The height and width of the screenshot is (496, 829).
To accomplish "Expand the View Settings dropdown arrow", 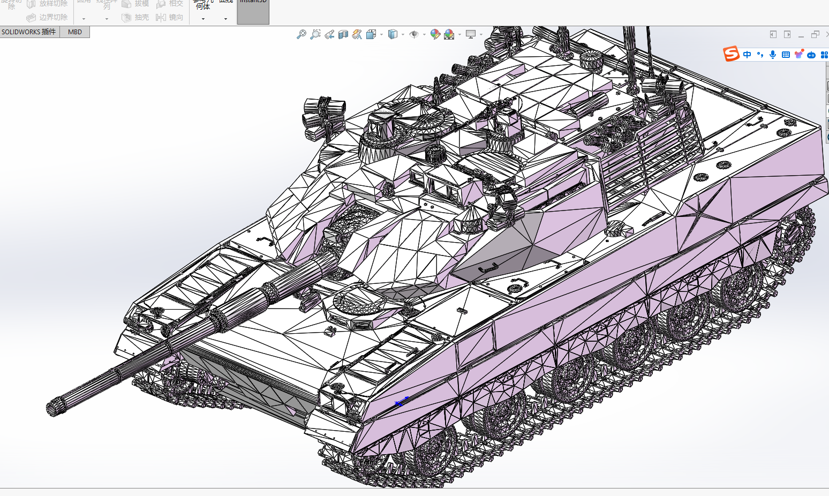I will [x=481, y=35].
